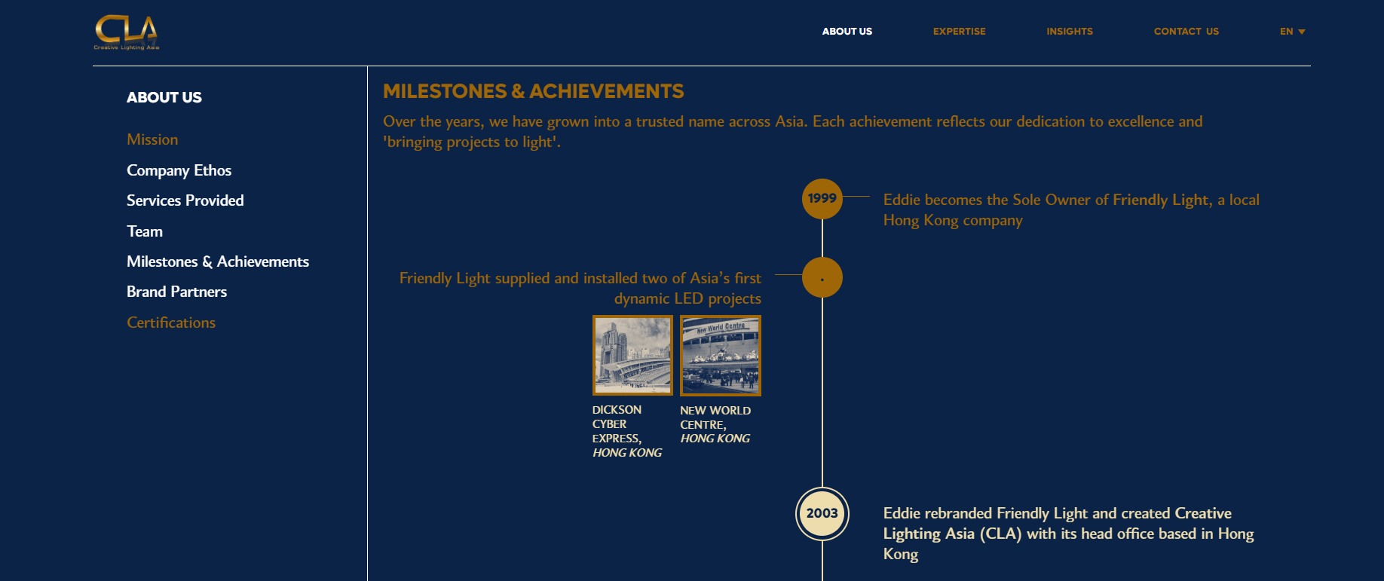The width and height of the screenshot is (1384, 581).
Task: Open Brand Partners from the sidebar
Action: click(x=176, y=292)
